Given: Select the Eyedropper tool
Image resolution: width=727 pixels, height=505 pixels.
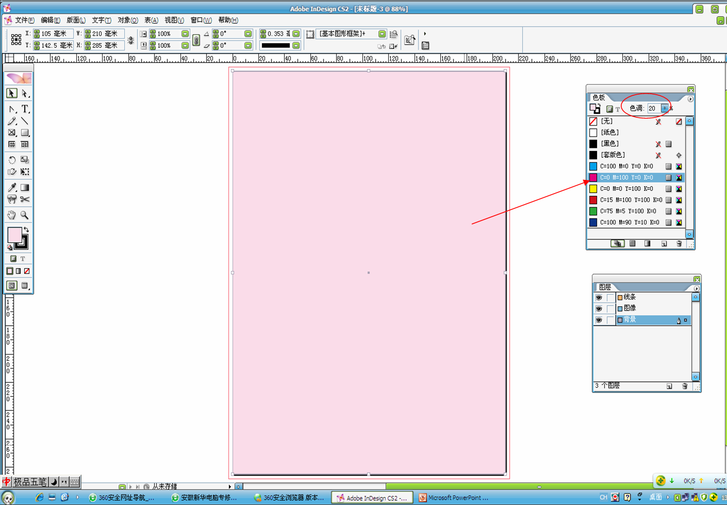Looking at the screenshot, I should (12, 188).
